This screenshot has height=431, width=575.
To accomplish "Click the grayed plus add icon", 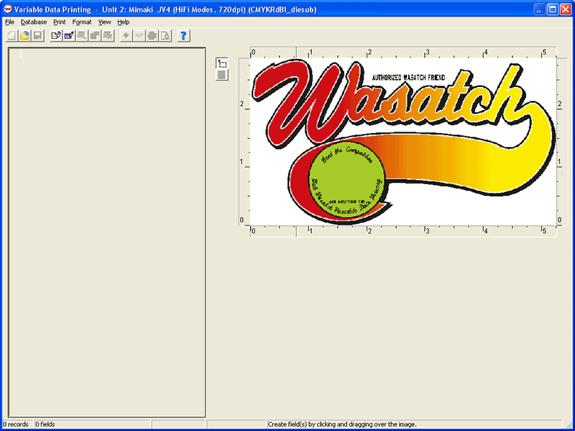I will pyautogui.click(x=126, y=36).
